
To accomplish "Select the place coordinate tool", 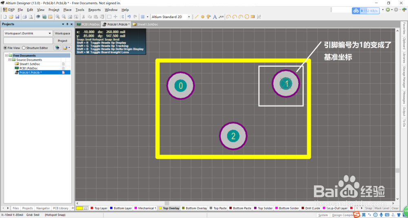I will 221,17.
